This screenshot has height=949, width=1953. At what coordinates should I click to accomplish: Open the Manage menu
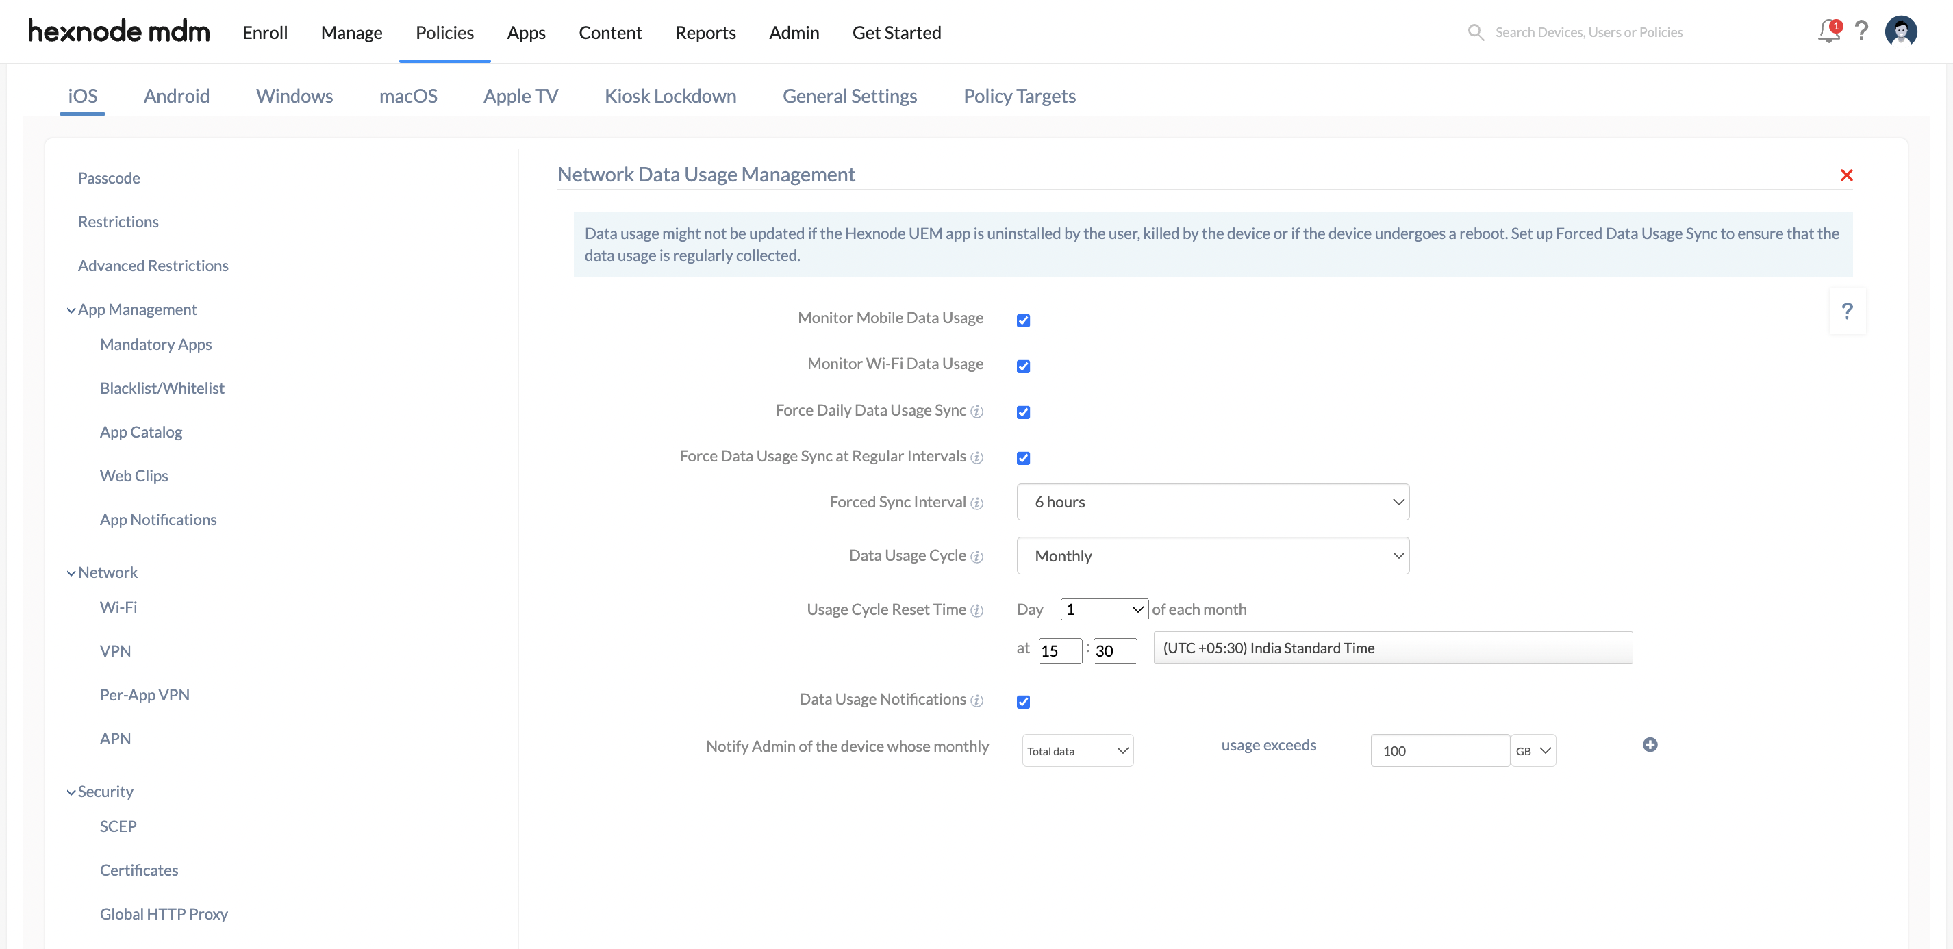351,33
